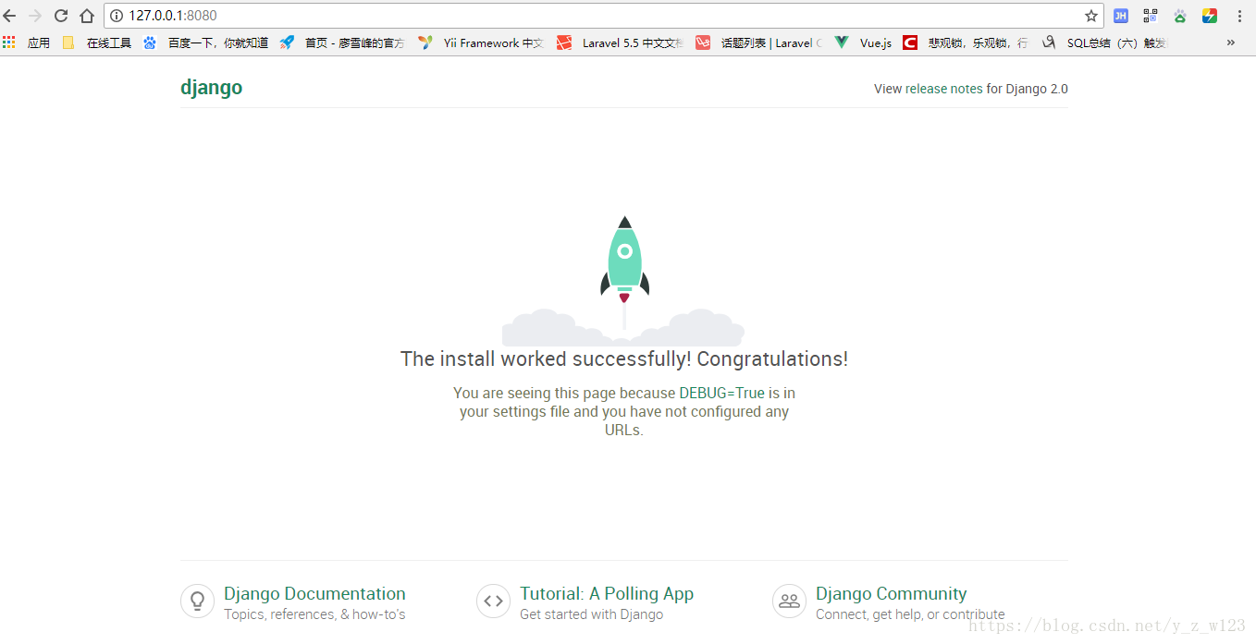Image resolution: width=1256 pixels, height=644 pixels.
Task: Click the lightbulb Documentation icon
Action: pyautogui.click(x=197, y=601)
